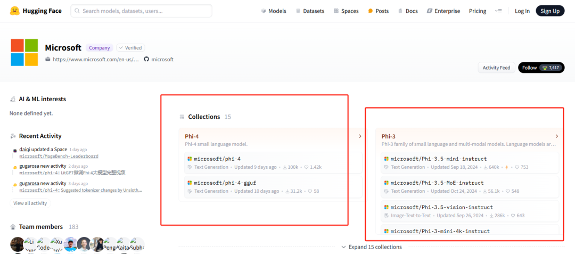Click the Sign Up button

click(550, 11)
